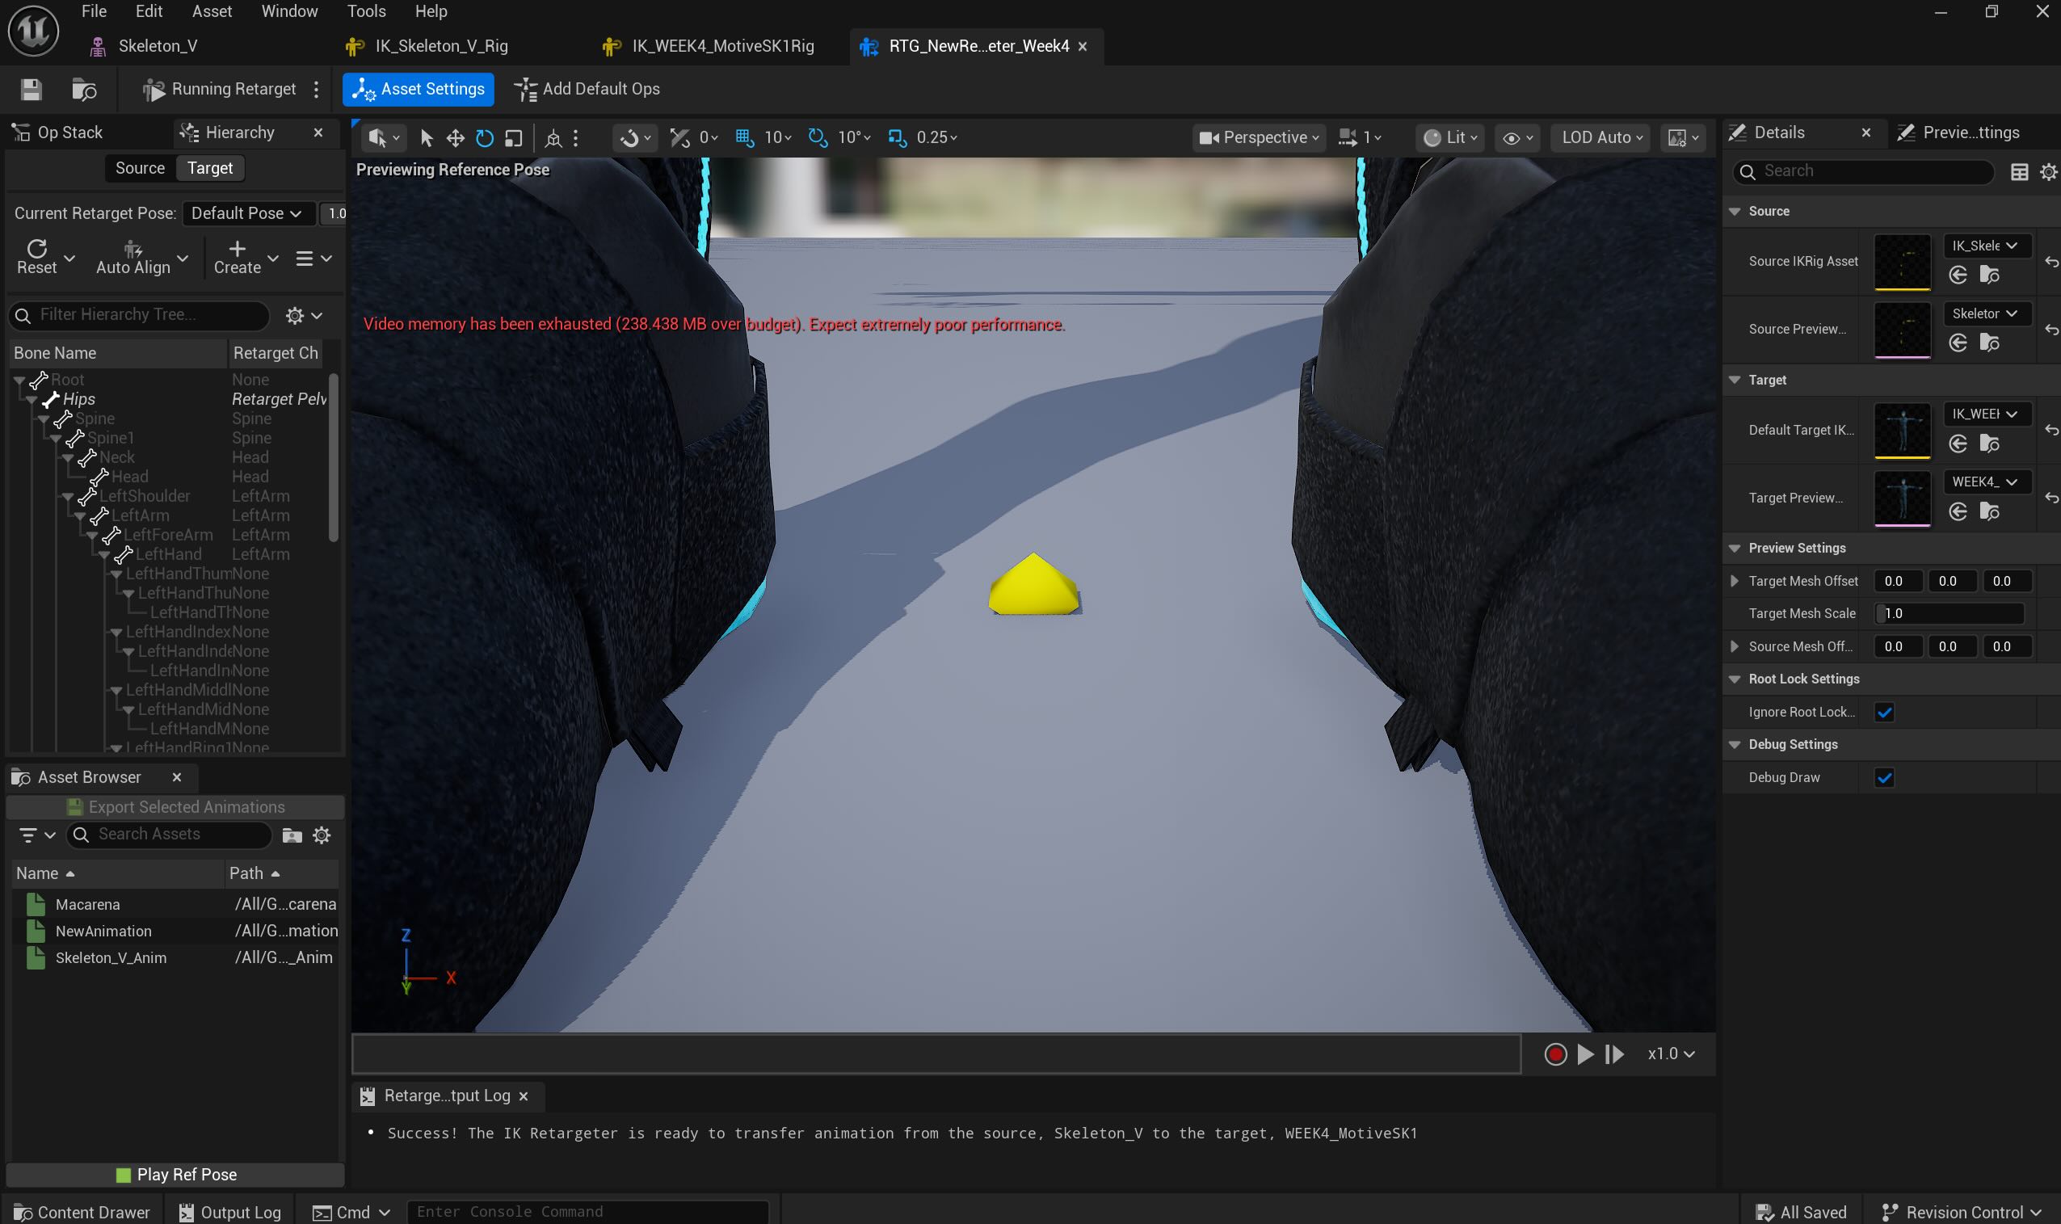Click the Save asset floppy icon
Image resolution: width=2061 pixels, height=1224 pixels.
[x=32, y=89]
